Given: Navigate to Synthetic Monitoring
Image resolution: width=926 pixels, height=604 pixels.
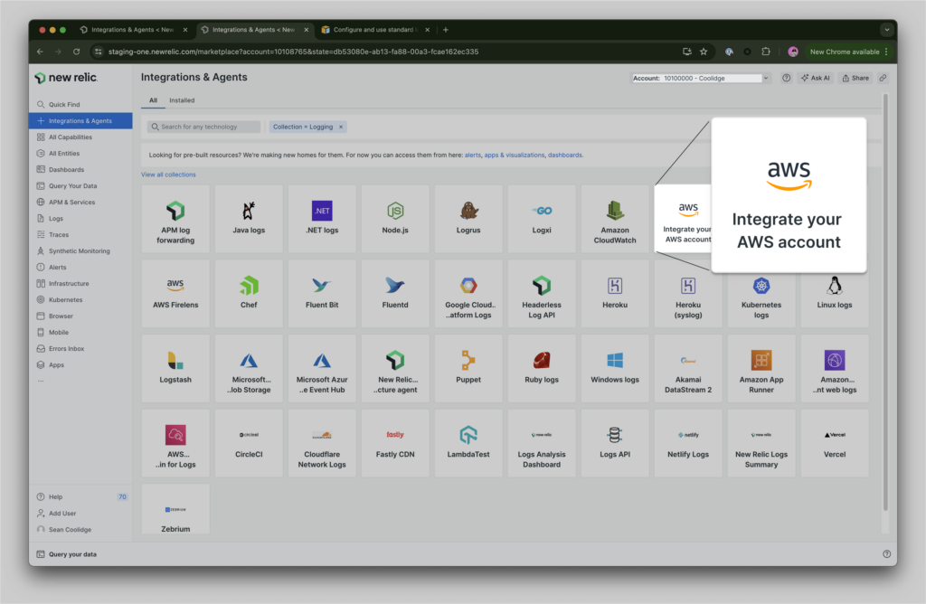Looking at the screenshot, I should click(x=80, y=251).
